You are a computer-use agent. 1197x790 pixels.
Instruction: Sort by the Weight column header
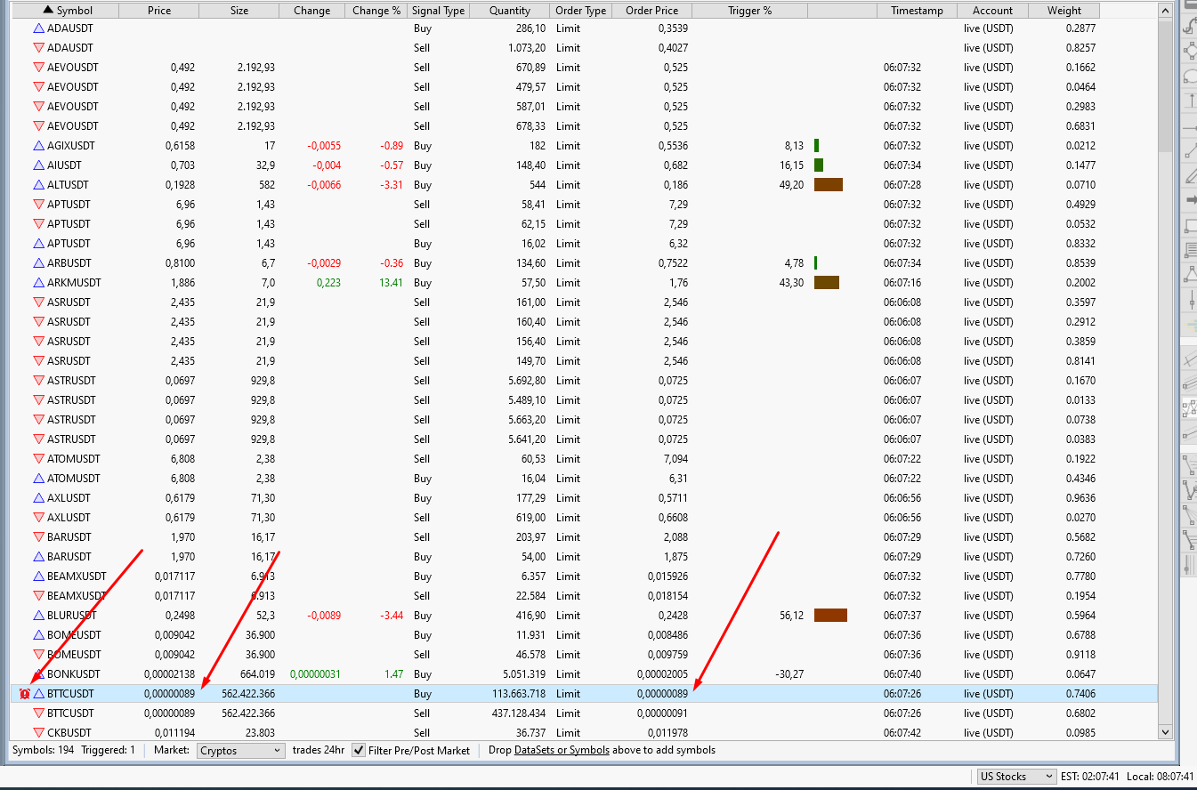(x=1064, y=11)
